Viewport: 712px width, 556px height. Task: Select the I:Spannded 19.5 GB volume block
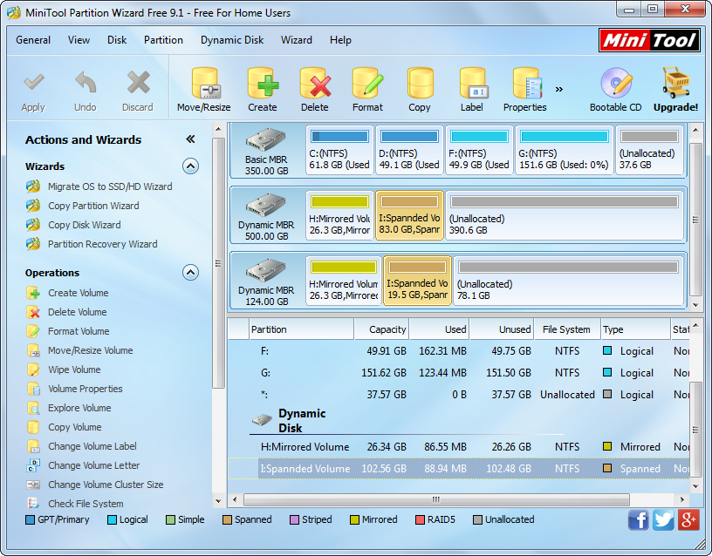pyautogui.click(x=417, y=281)
